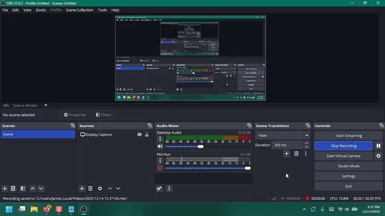
Task: Open scene filters icon in Scenes panel
Action: pos(23,188)
